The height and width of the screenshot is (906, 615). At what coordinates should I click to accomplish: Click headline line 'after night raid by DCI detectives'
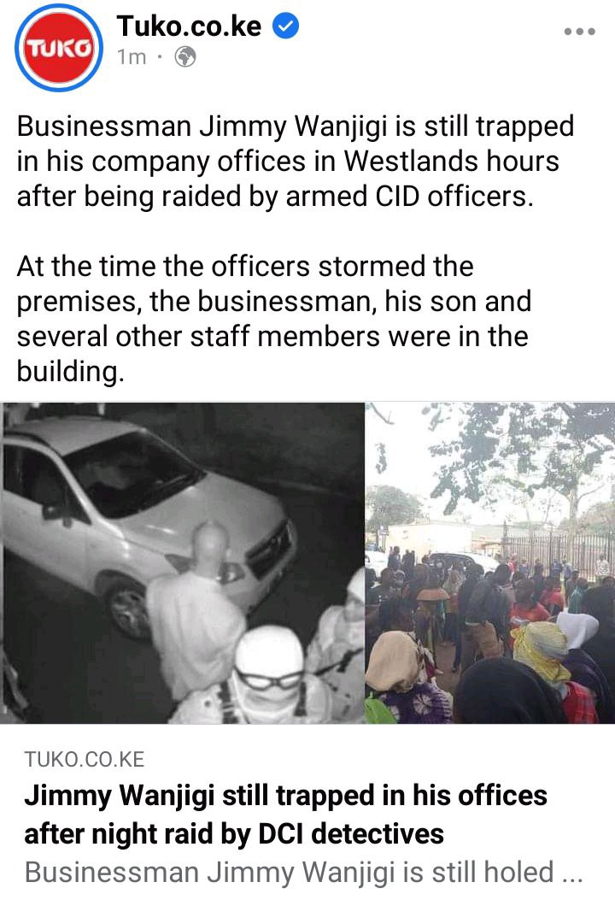point(234,833)
